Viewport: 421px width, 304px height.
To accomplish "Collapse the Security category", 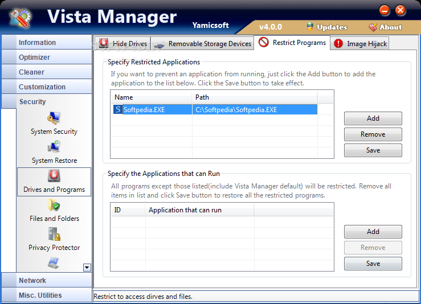I will tap(47, 101).
